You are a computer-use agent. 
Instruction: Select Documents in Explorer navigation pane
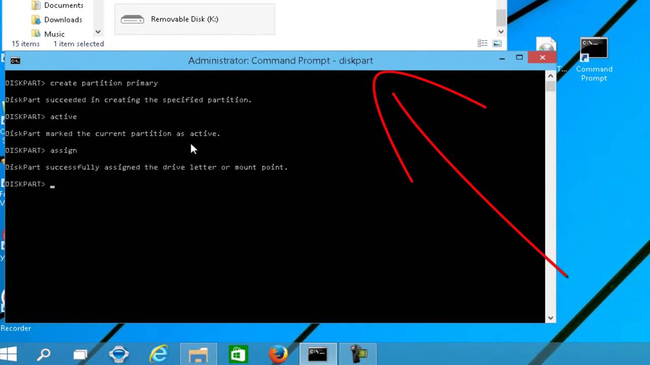[57, 5]
